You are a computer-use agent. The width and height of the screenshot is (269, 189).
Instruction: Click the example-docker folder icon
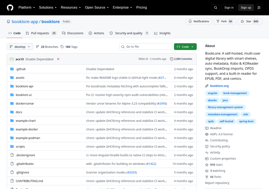click(x=12, y=129)
